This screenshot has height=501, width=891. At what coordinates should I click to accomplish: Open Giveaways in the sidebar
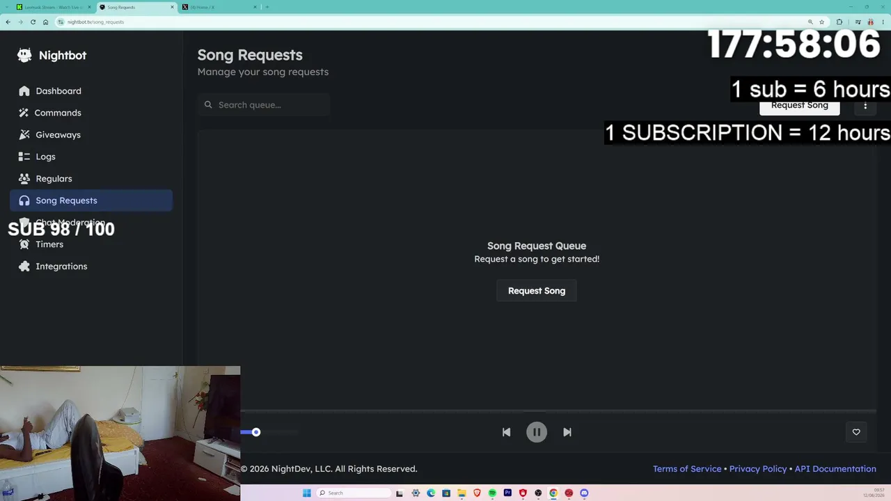pos(91,135)
